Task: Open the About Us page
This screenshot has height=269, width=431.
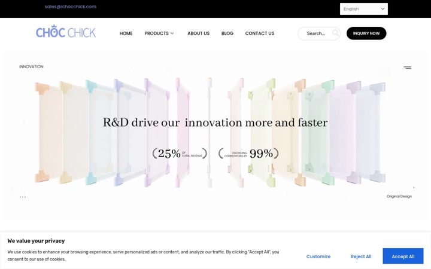Action: [x=199, y=33]
